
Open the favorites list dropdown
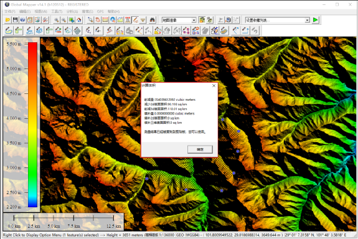click(278, 20)
